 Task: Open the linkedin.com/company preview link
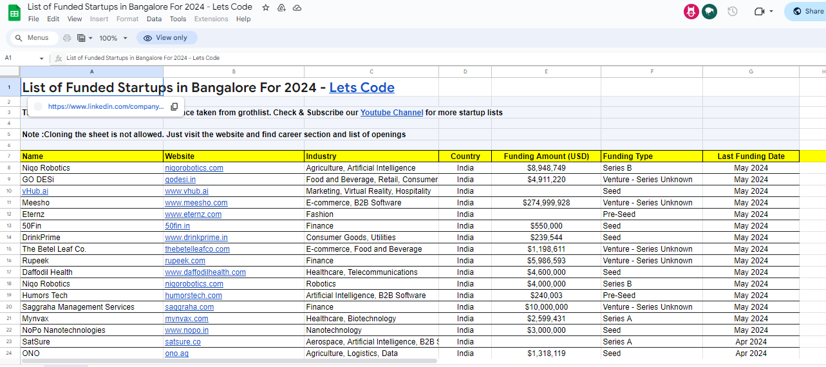click(106, 107)
